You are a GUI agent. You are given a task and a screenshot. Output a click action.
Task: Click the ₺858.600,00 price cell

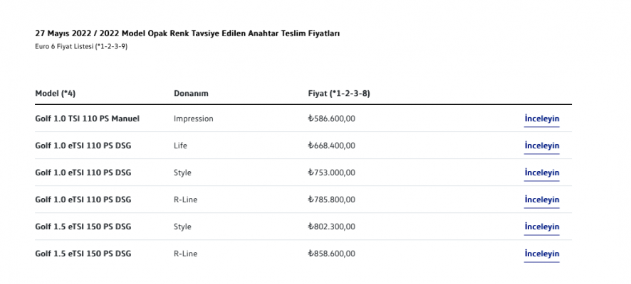(x=332, y=253)
